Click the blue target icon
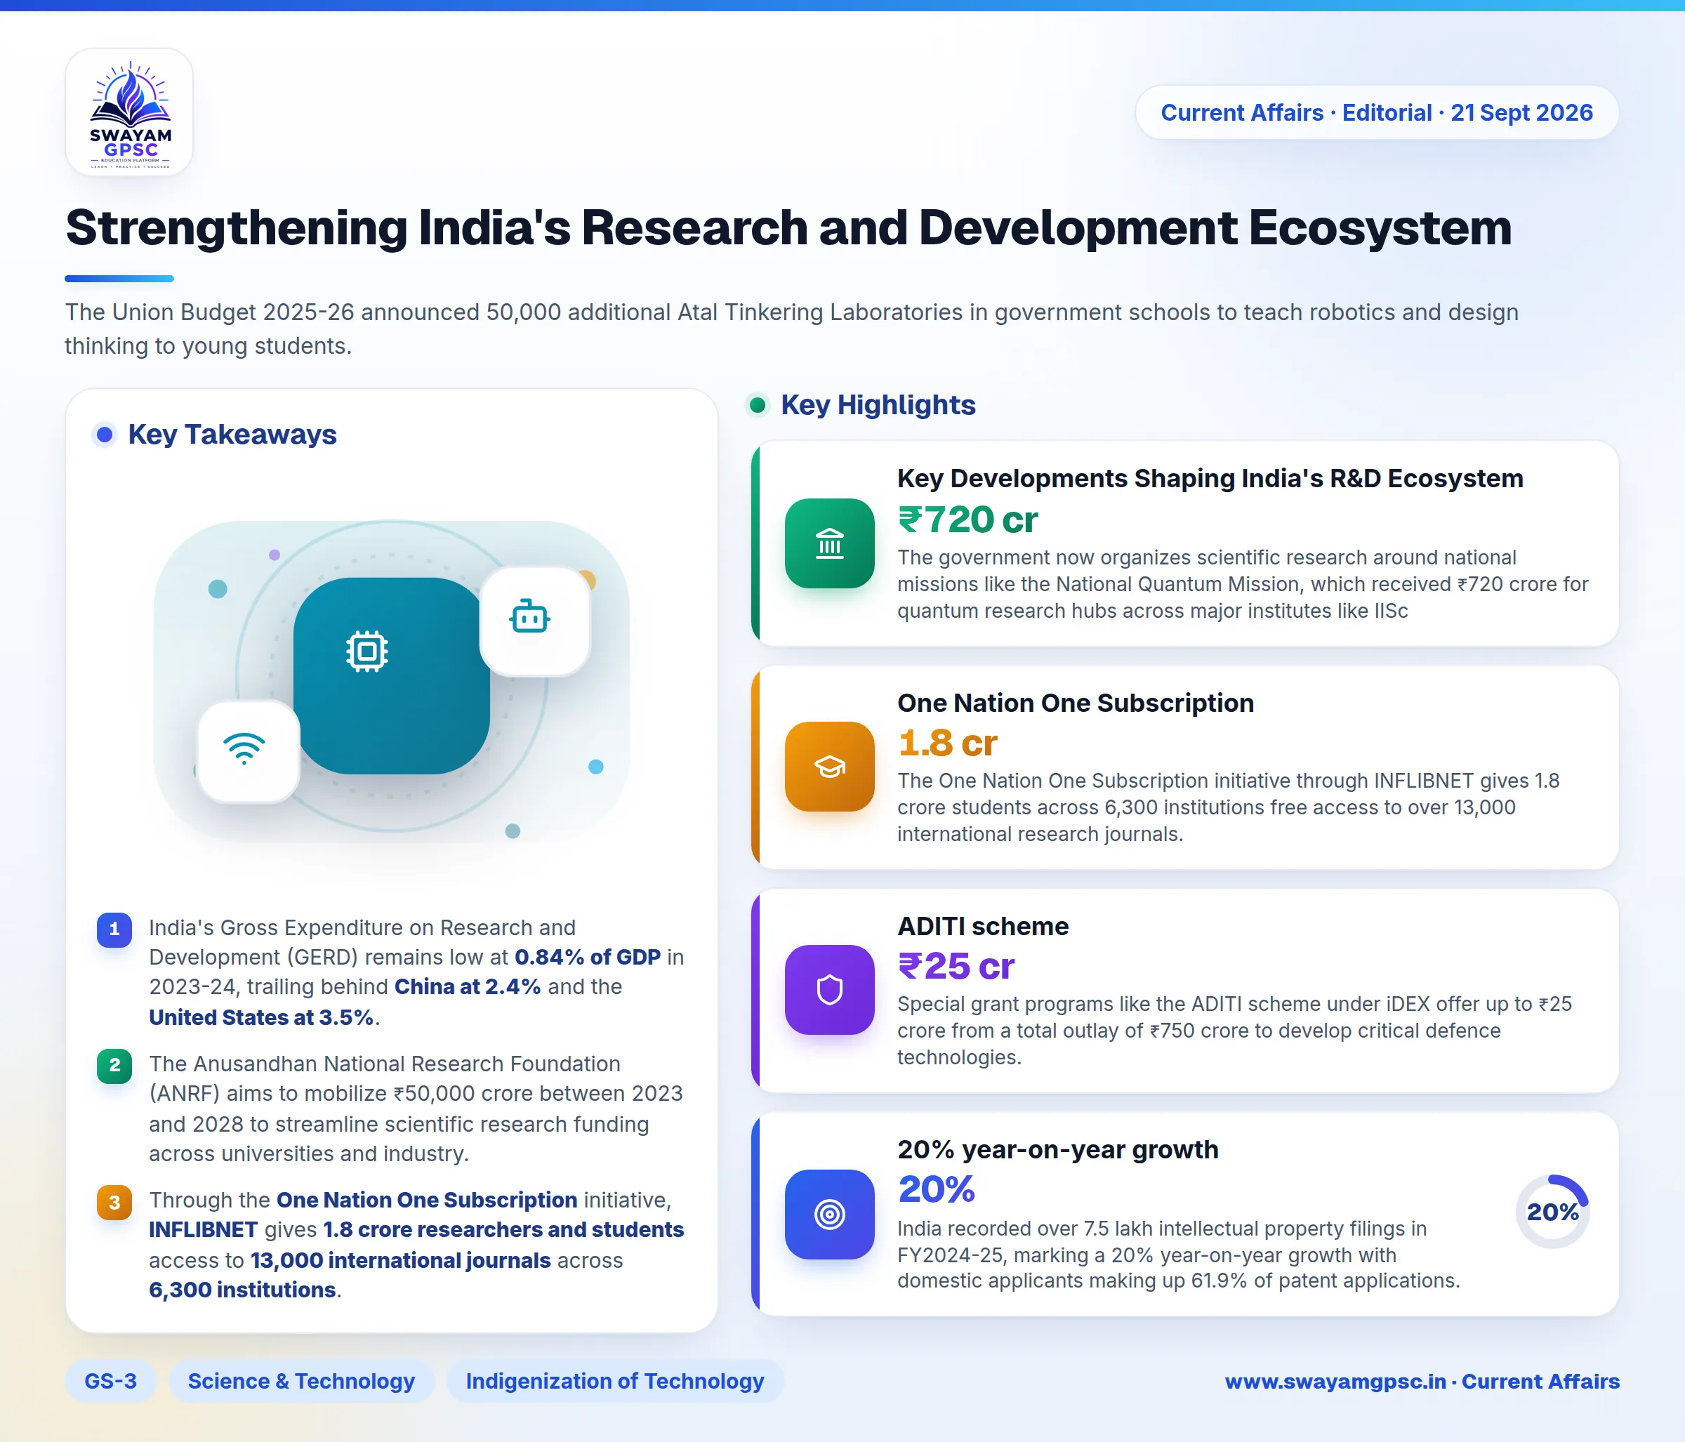The width and height of the screenshot is (1685, 1442). (828, 1215)
